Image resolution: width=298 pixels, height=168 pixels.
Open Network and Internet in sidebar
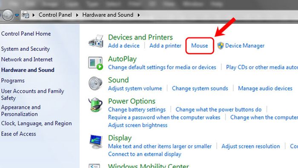pyautogui.click(x=27, y=59)
